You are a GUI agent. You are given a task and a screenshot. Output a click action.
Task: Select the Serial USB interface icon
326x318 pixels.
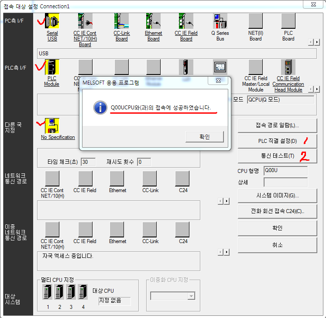(52, 21)
